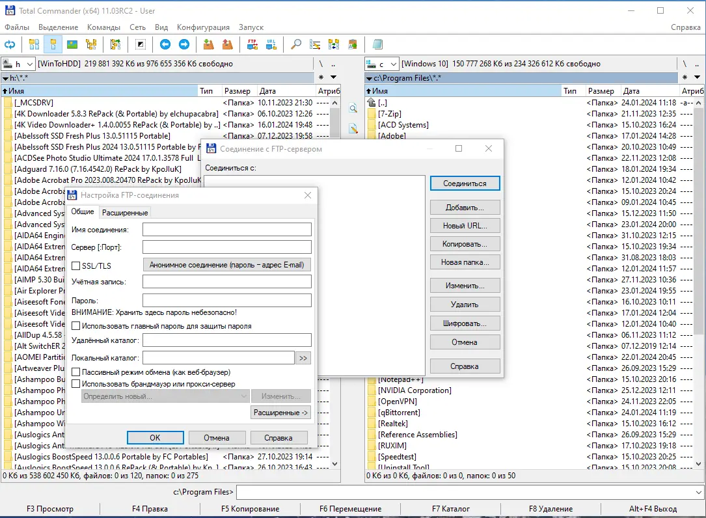This screenshot has width=706, height=518.
Task: Click the Добавить... button
Action: [x=465, y=208]
